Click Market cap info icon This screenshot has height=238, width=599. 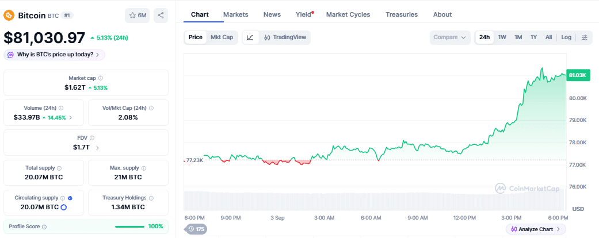[x=101, y=78]
